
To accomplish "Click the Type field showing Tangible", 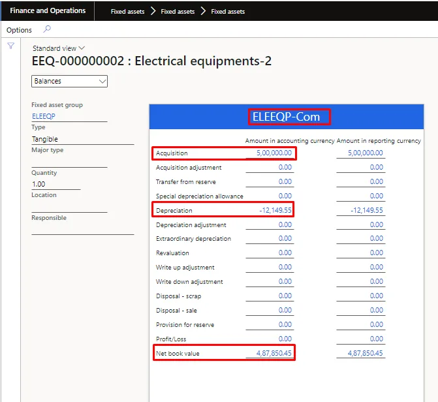I will [83, 139].
